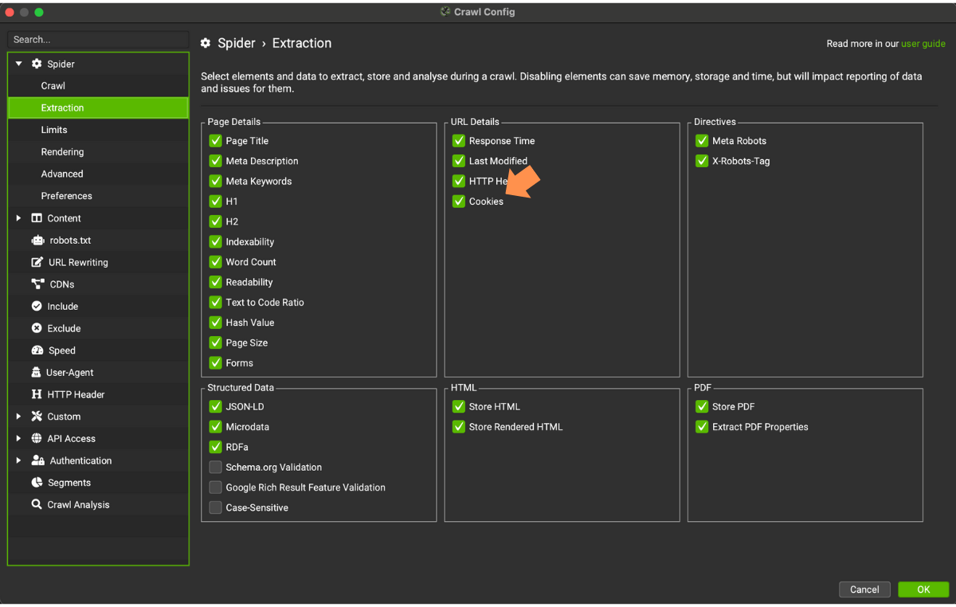Enable Schema.org Validation
Viewport: 956px width, 607px height.
pyautogui.click(x=215, y=467)
